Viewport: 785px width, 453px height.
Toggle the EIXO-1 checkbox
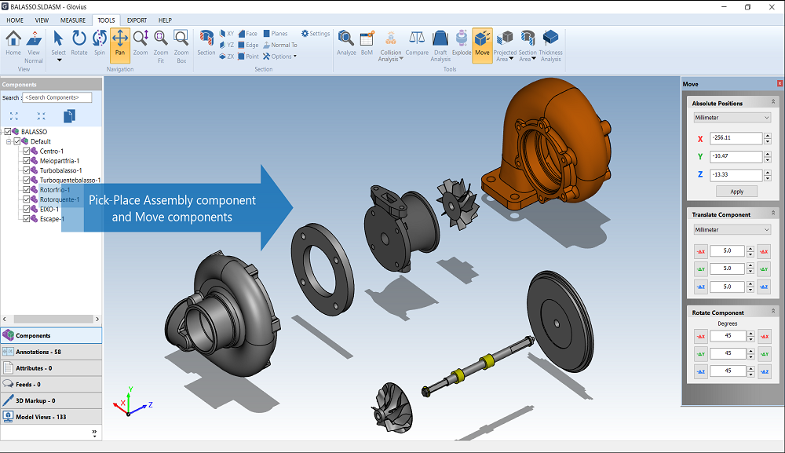click(x=27, y=209)
